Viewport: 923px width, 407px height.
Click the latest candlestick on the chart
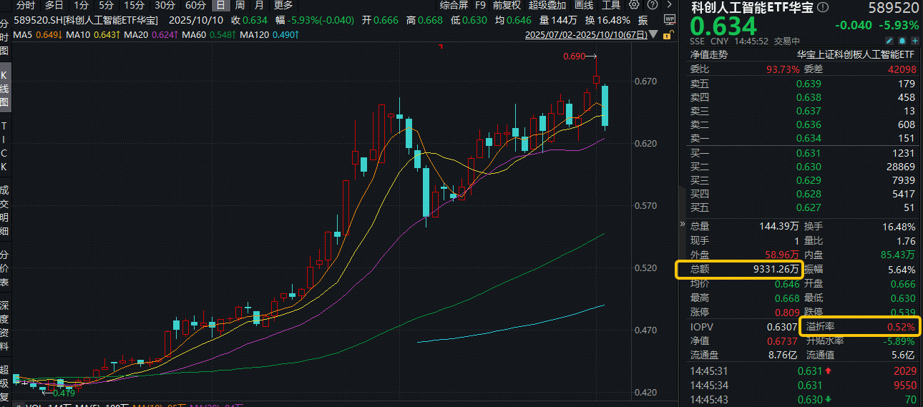[x=605, y=106]
